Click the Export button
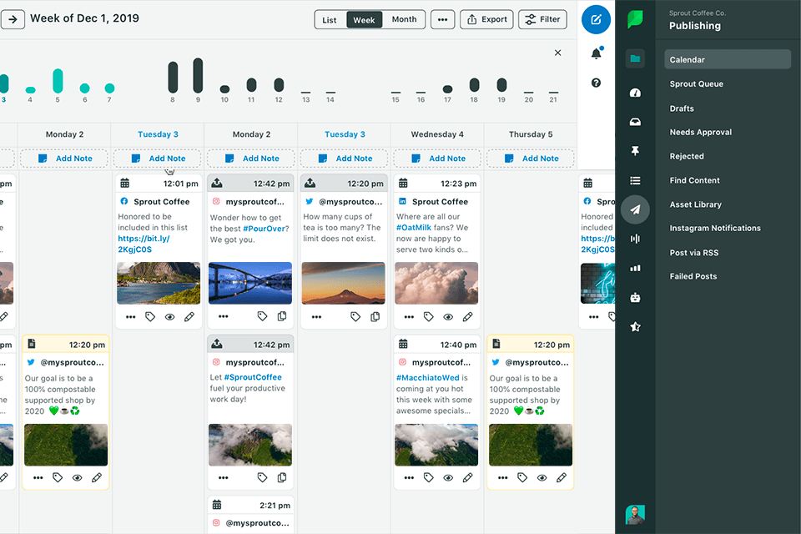The height and width of the screenshot is (534, 801). pos(485,19)
